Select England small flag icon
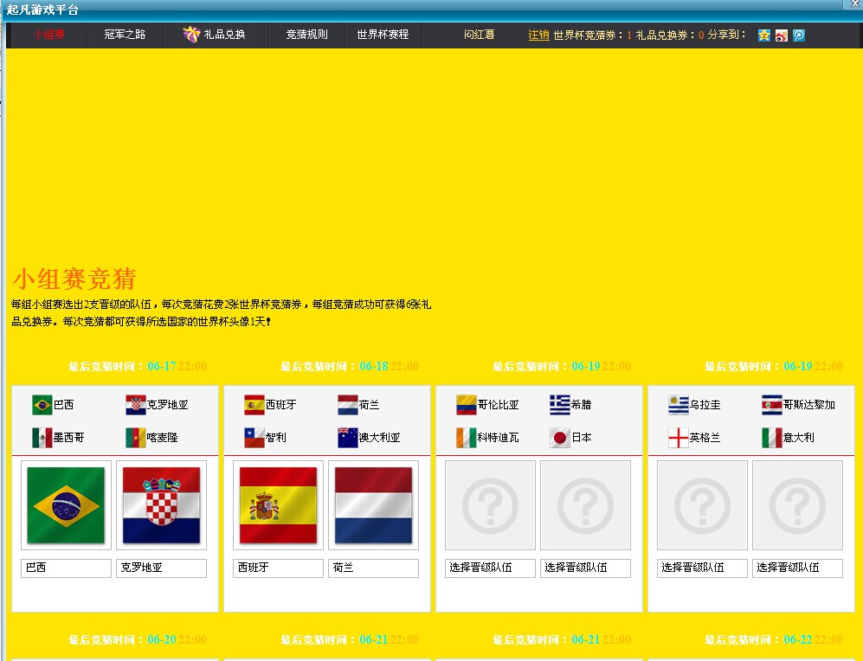 [678, 438]
